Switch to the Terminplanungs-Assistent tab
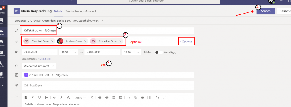The height and width of the screenshot is (107, 291). (81, 11)
